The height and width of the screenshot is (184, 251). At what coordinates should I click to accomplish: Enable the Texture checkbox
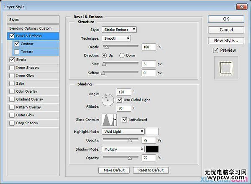[x=17, y=52]
